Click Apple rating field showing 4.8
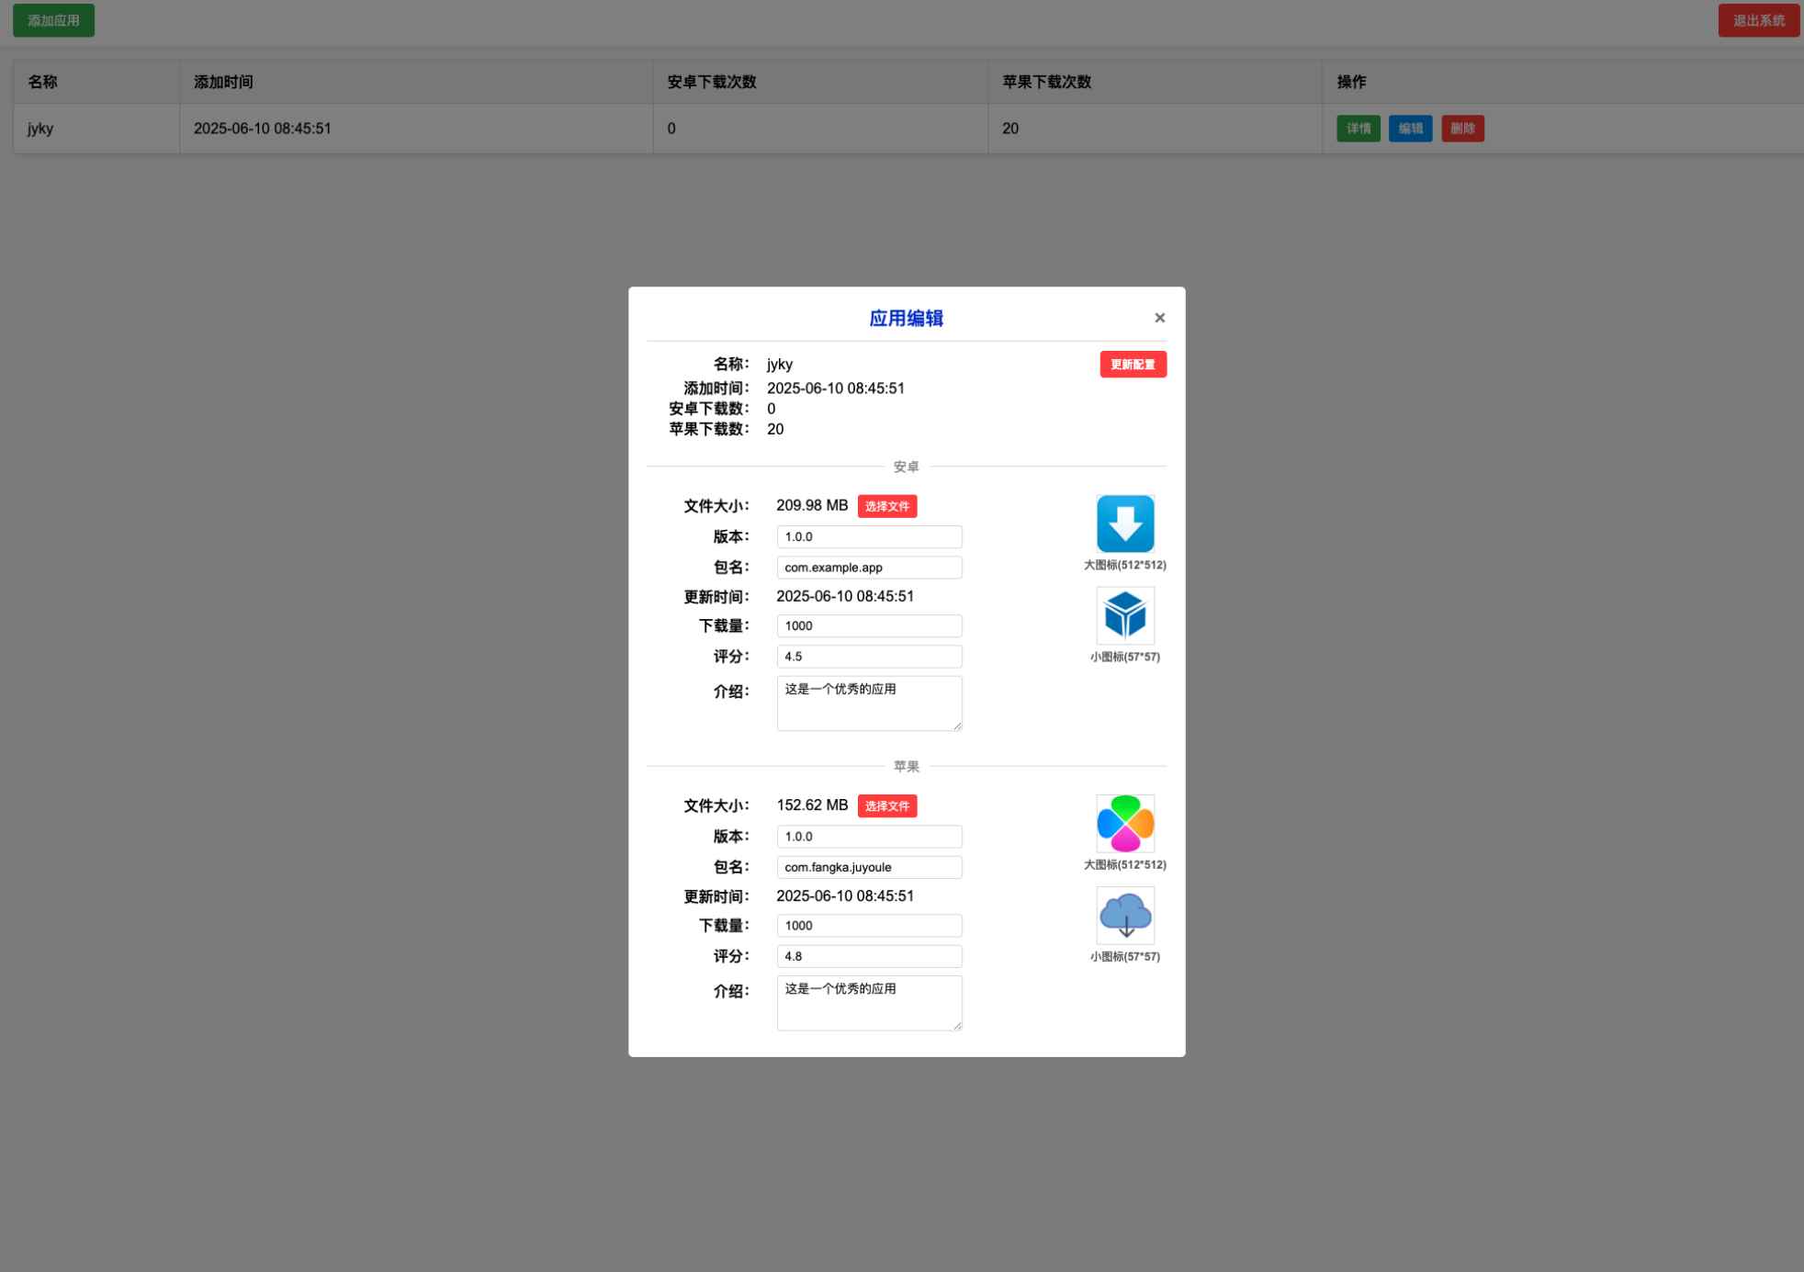1804x1272 pixels. (869, 956)
